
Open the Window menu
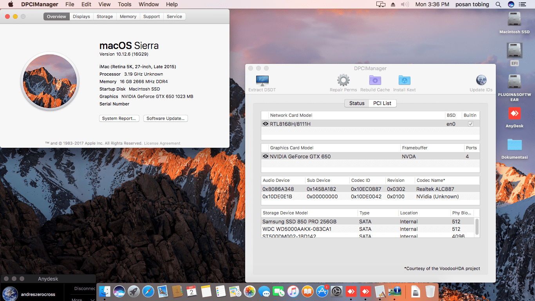pos(149,4)
